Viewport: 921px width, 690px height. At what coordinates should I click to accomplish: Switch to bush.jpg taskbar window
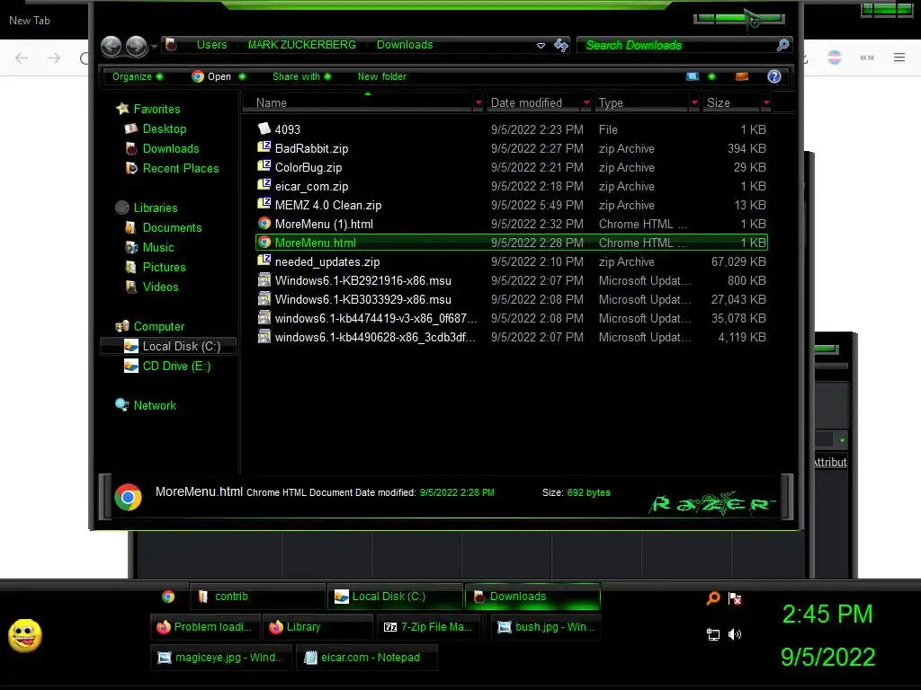pos(546,626)
